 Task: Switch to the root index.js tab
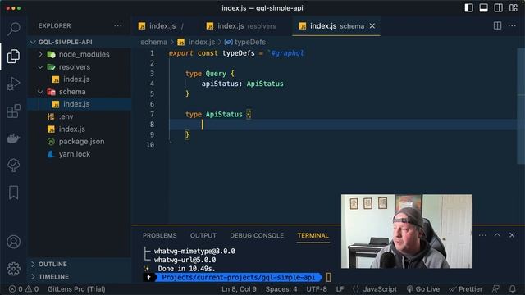(162, 25)
